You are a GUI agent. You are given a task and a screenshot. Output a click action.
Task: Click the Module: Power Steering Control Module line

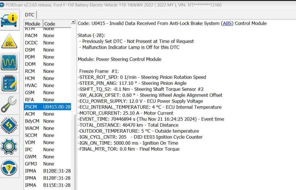tap(120, 59)
